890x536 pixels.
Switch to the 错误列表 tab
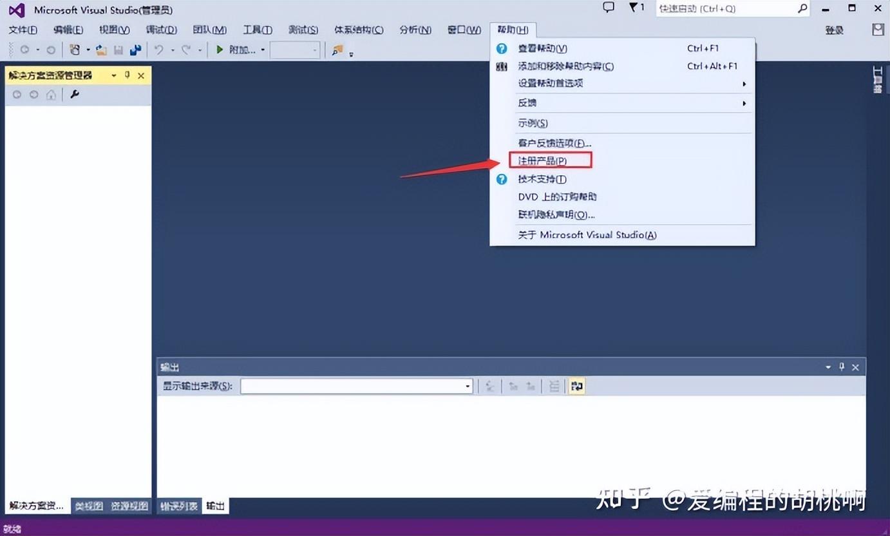(x=179, y=506)
